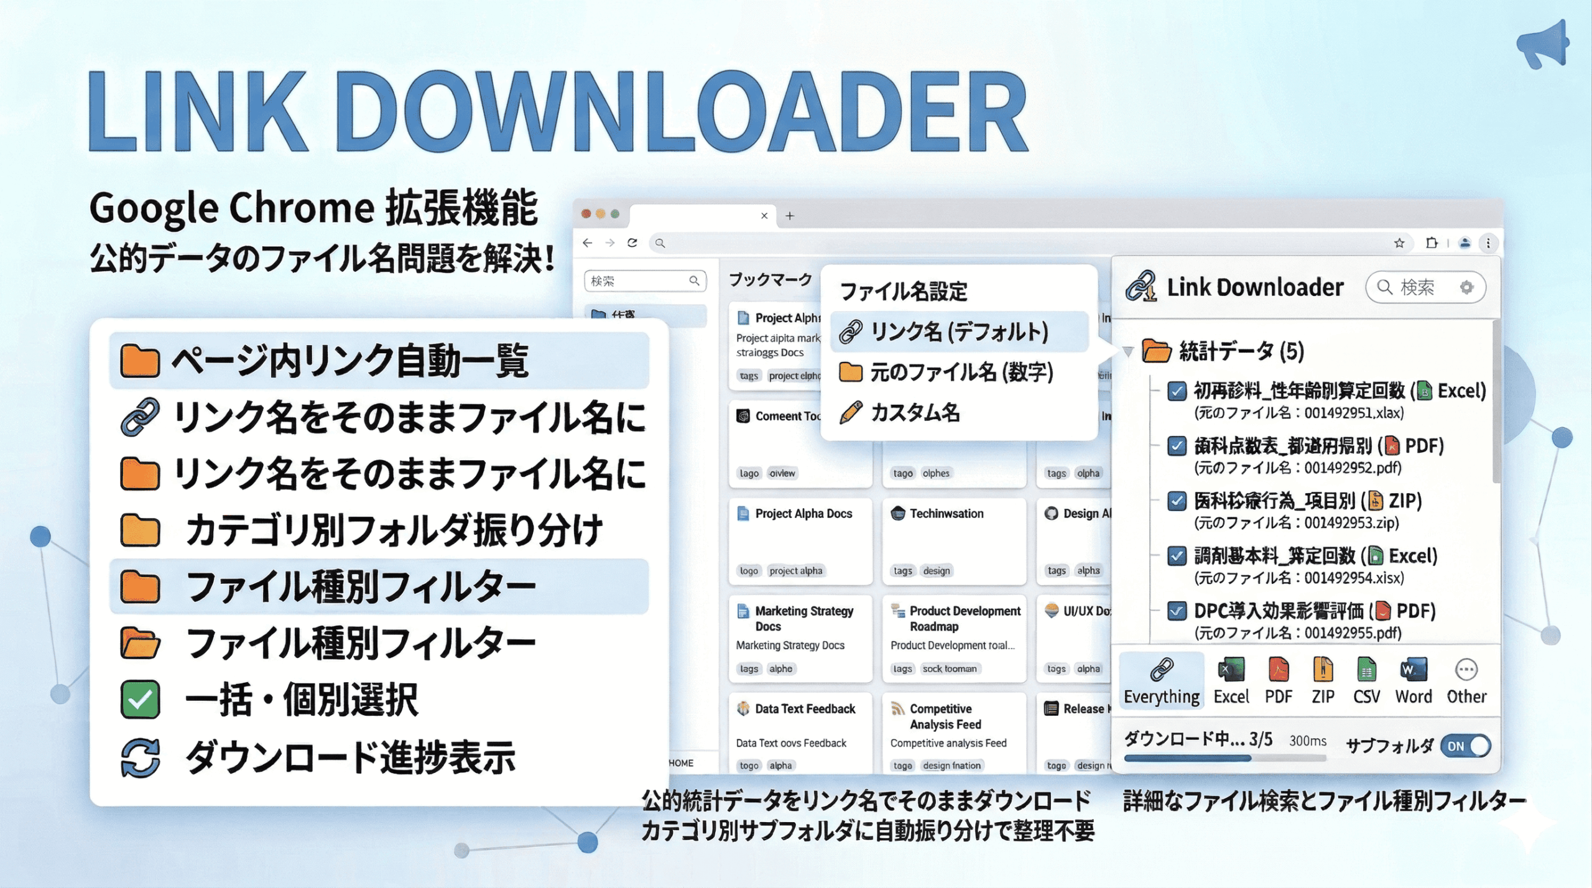Screen dimensions: 1592x888
Task: Open the browser extensions puzzle icon
Action: coord(1432,243)
